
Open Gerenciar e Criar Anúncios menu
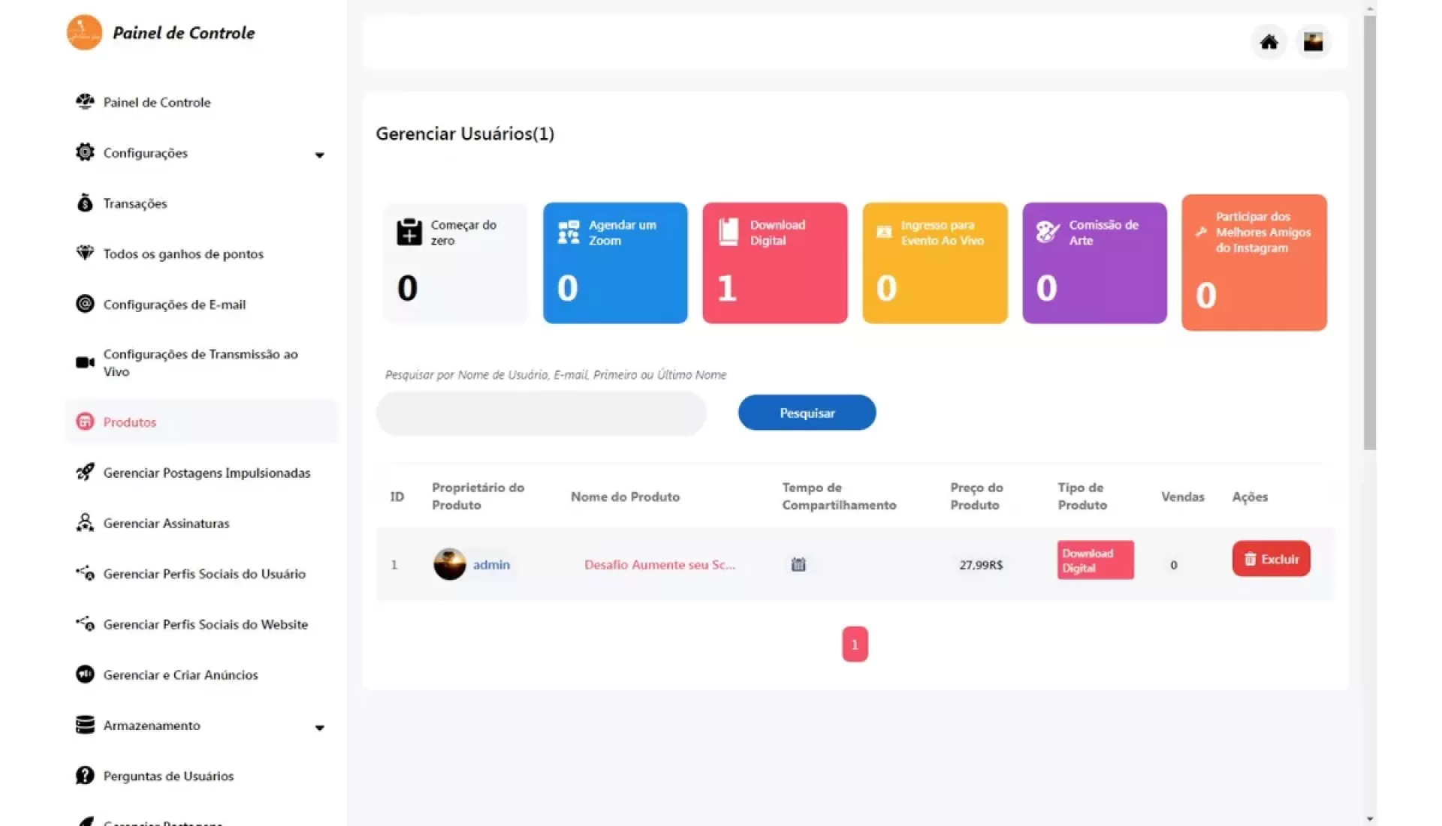[180, 674]
